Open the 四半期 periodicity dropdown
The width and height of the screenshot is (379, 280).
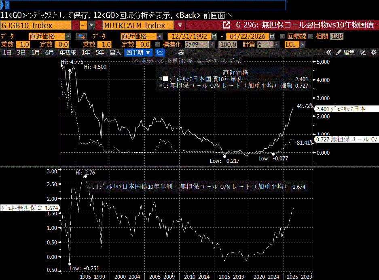138,53
